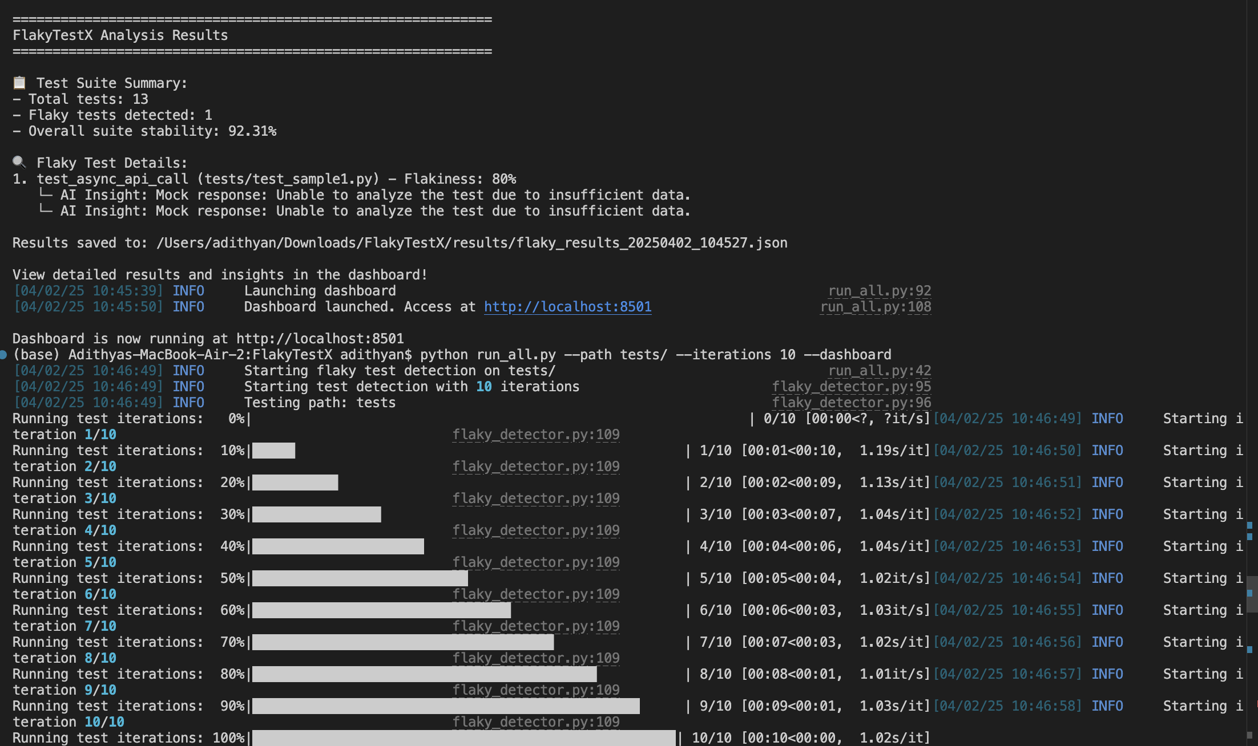Click the 10% progress bar fill
Screen dimensions: 1258x746
(x=273, y=451)
